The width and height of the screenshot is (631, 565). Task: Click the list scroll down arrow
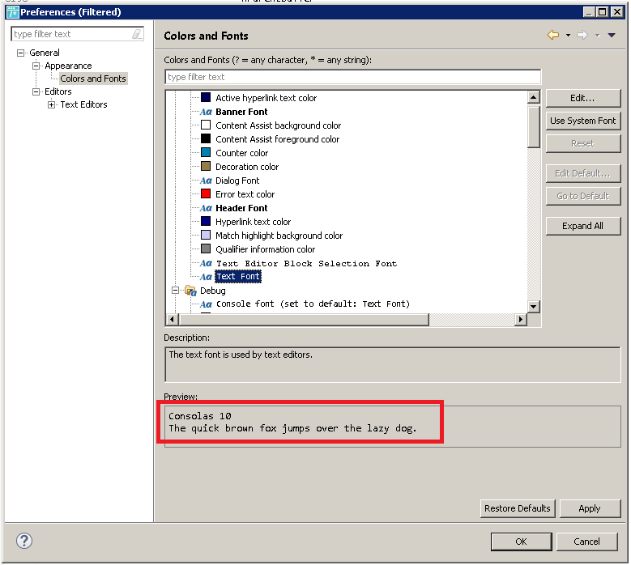(x=533, y=307)
